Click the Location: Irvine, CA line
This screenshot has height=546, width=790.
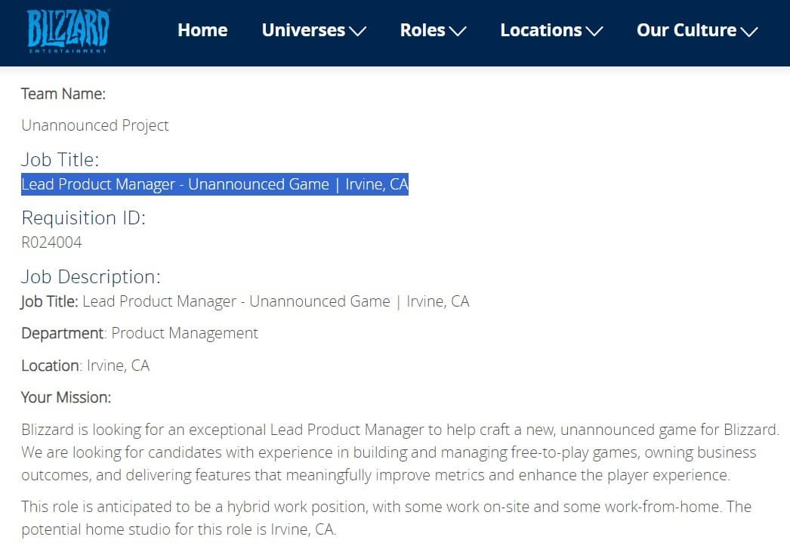pos(85,366)
